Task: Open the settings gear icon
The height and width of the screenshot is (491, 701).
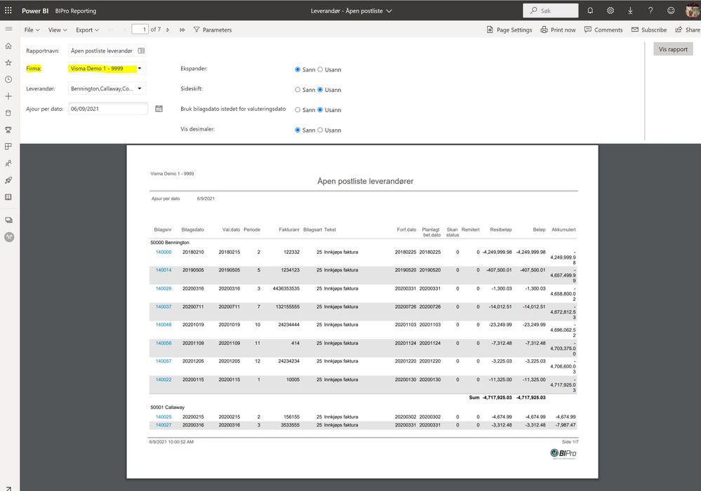Action: pos(610,11)
